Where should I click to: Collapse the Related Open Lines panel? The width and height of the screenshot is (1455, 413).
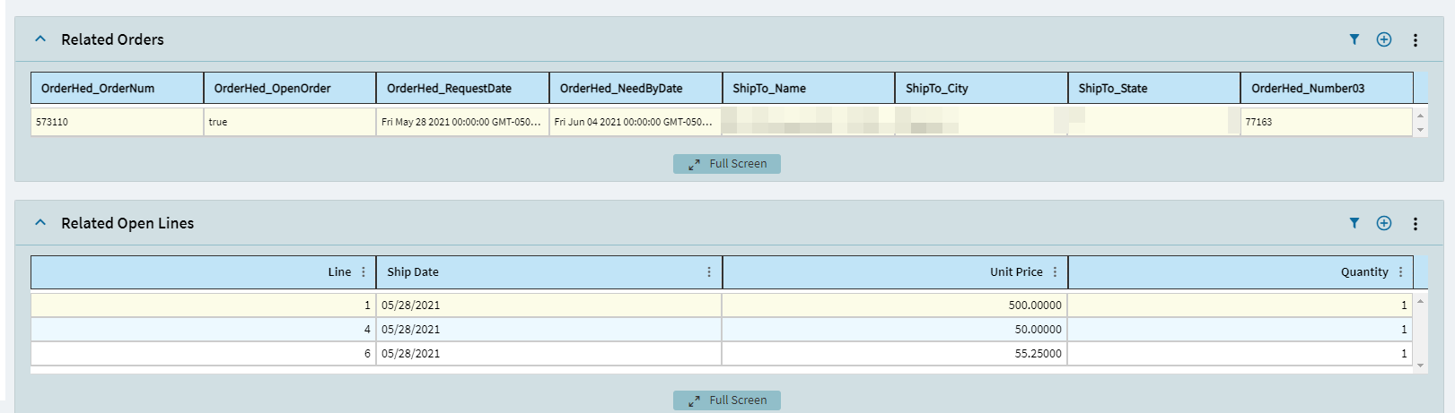pos(40,223)
